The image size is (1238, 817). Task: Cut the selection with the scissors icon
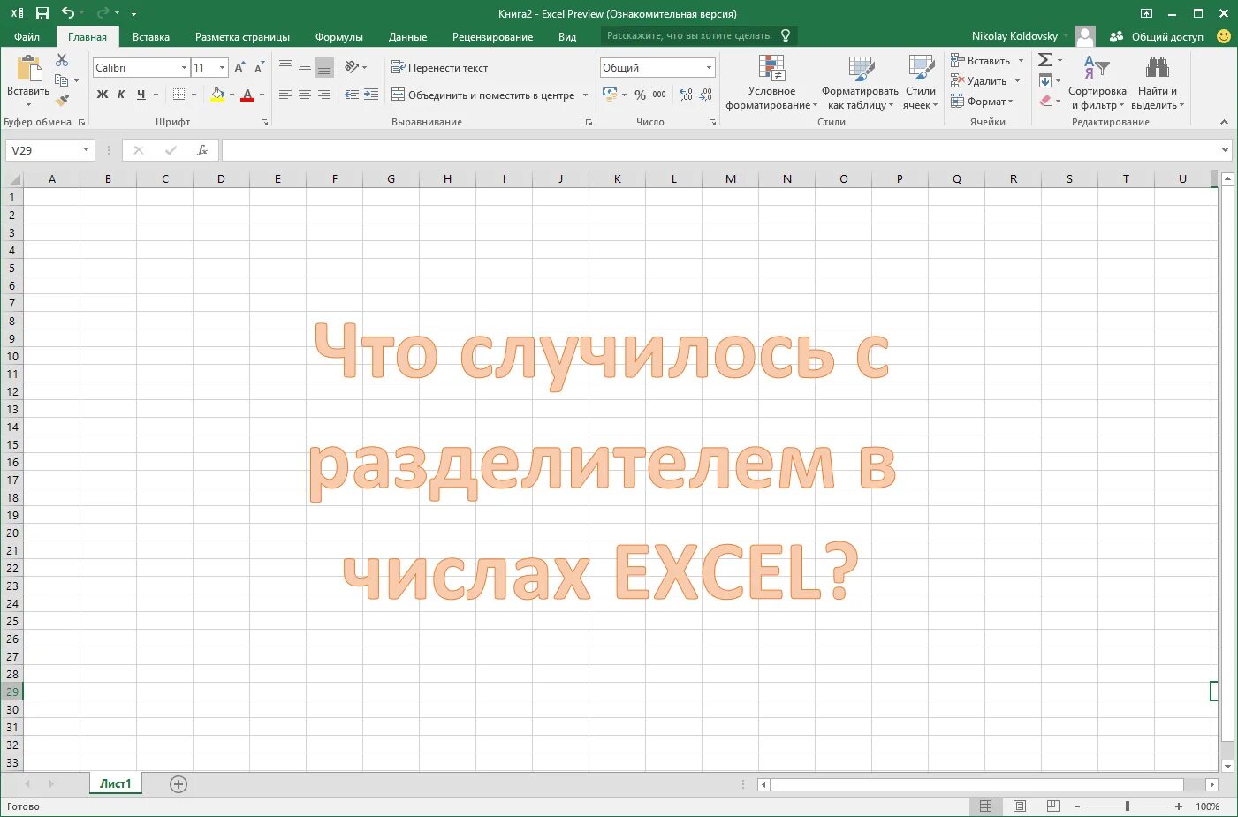click(x=62, y=60)
